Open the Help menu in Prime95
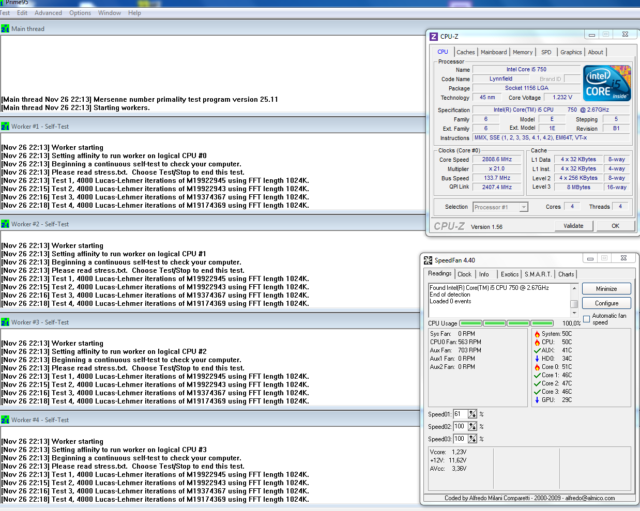 (134, 13)
